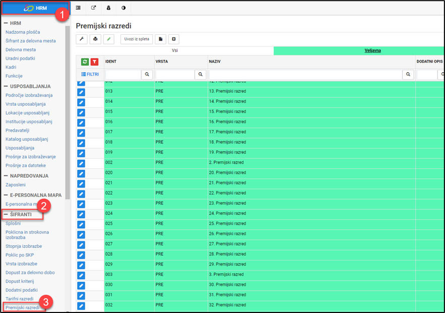Click the red filter clear icon

tap(94, 62)
